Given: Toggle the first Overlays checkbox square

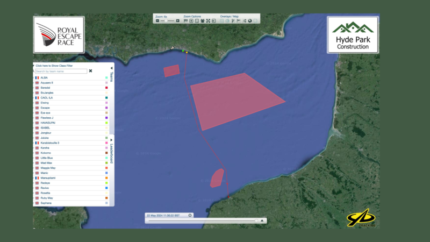Looking at the screenshot, I should click(222, 20).
